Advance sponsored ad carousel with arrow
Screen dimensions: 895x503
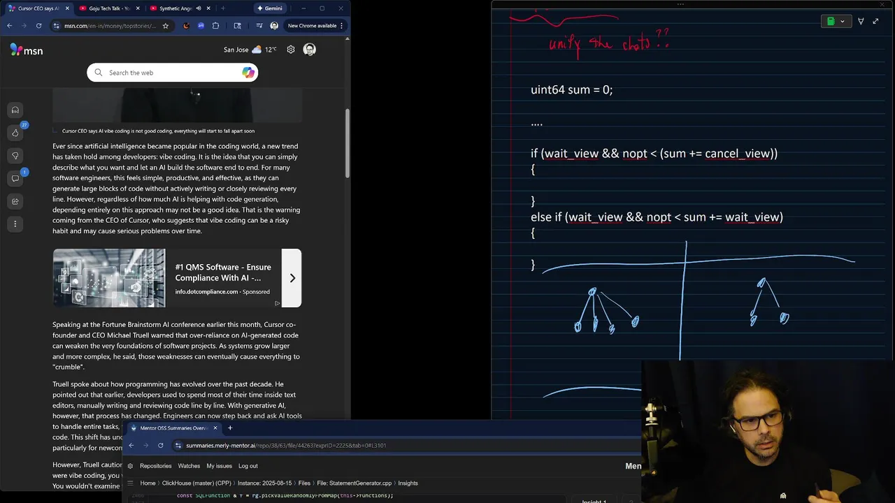pyautogui.click(x=292, y=278)
